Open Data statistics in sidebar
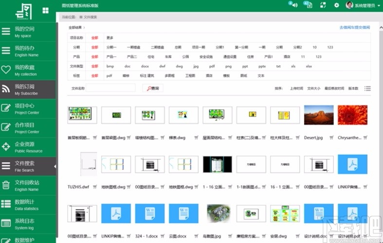The image size is (383, 243). (x=28, y=205)
